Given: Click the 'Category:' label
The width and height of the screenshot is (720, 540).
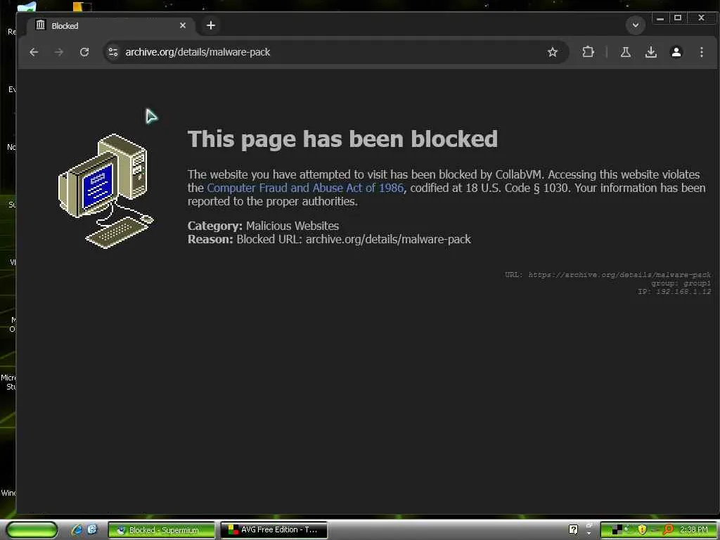Looking at the screenshot, I should [215, 226].
